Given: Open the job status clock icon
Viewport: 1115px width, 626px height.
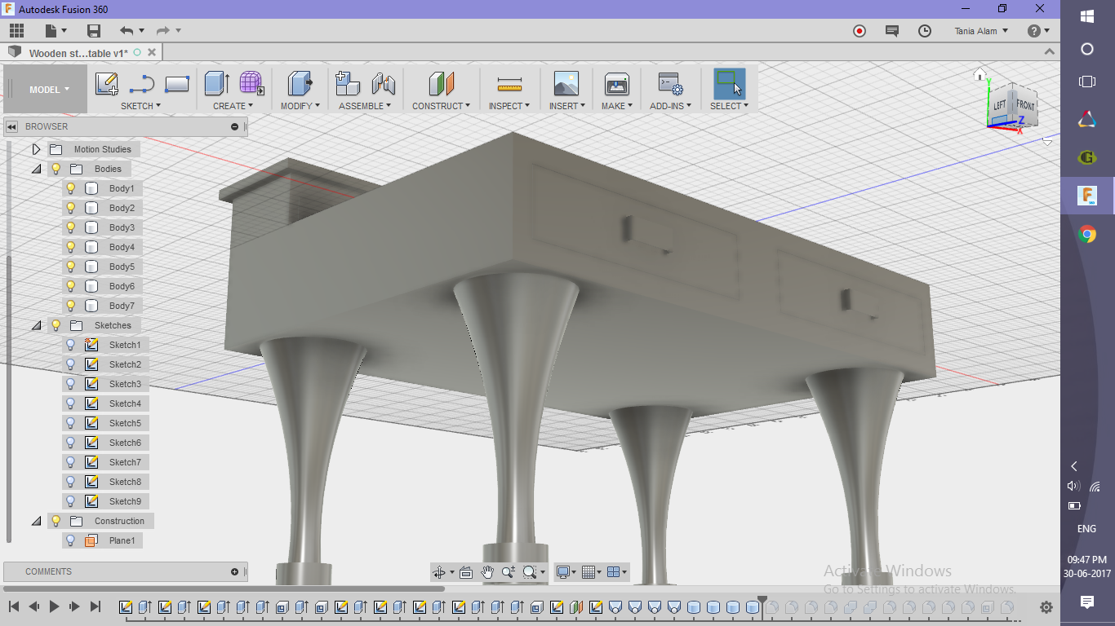Looking at the screenshot, I should coord(925,31).
